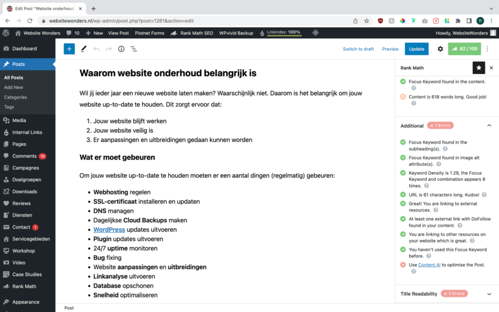Viewport: 499px width, 312px height.
Task: Open the comments bubble in the admin bar
Action: (x=70, y=33)
